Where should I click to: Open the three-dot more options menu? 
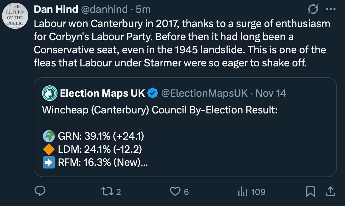[x=331, y=9]
